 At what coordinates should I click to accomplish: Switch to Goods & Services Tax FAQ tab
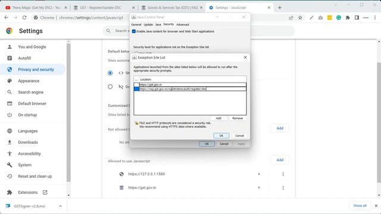click(x=172, y=8)
